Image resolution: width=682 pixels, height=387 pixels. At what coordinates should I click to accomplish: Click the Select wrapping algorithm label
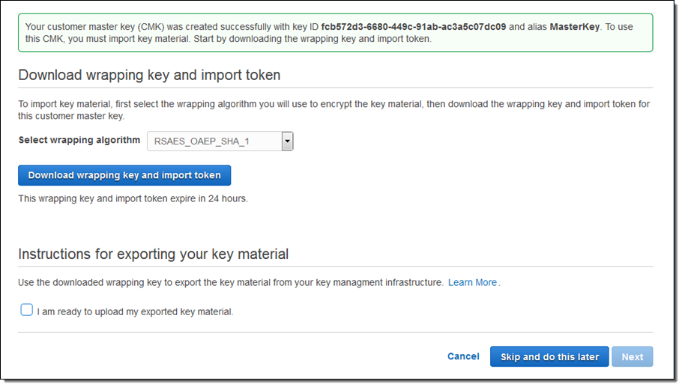79,140
